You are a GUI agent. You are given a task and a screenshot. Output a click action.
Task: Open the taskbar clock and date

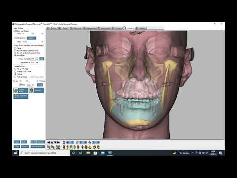[x=213, y=153]
